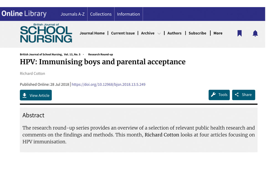Open the Current Issue page

[x=123, y=33]
